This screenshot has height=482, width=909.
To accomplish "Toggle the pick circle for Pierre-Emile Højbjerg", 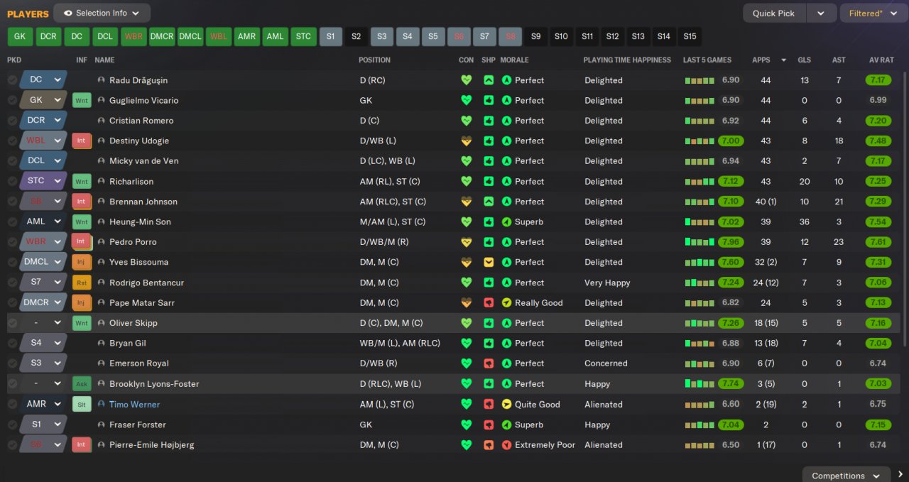I will [12, 445].
